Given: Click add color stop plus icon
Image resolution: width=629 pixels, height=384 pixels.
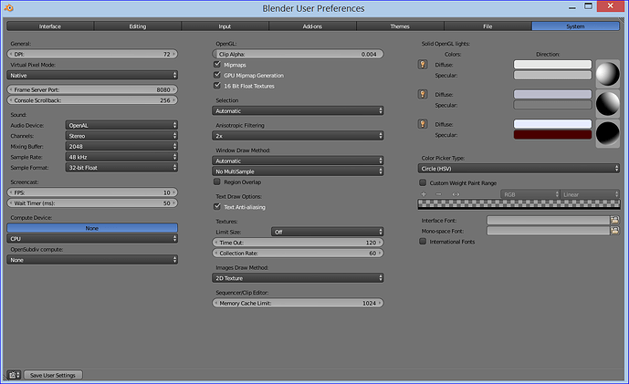Looking at the screenshot, I should pyautogui.click(x=424, y=194).
